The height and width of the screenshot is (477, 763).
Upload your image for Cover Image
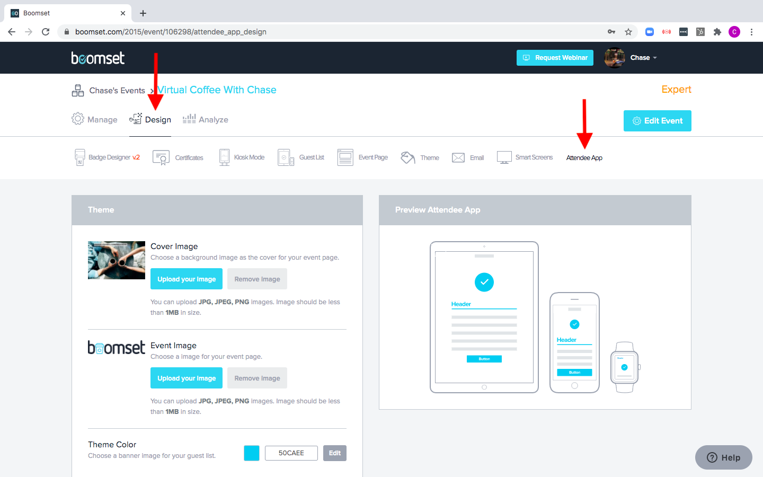coord(187,279)
